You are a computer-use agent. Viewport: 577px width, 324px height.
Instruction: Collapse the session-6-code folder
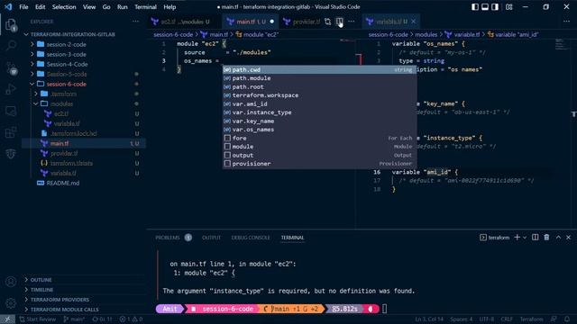point(32,84)
